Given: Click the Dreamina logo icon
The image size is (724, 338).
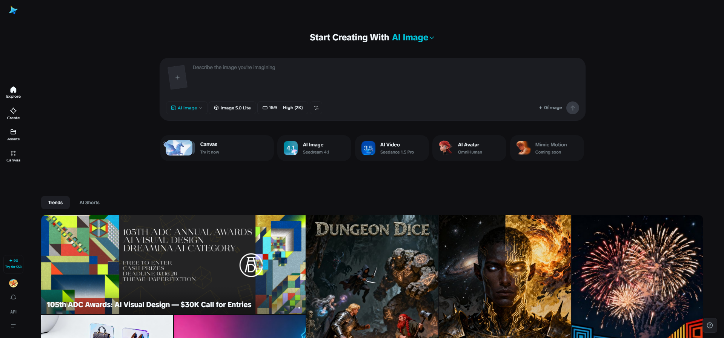Looking at the screenshot, I should pyautogui.click(x=13, y=10).
